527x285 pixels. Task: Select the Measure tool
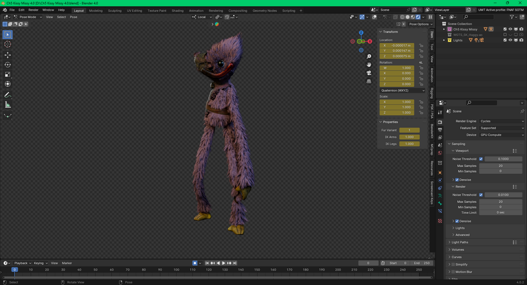point(7,105)
